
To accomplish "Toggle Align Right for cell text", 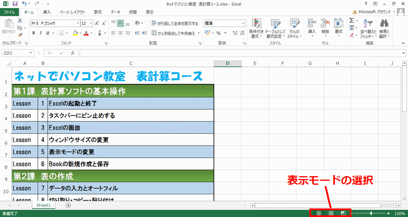I will point(127,33).
